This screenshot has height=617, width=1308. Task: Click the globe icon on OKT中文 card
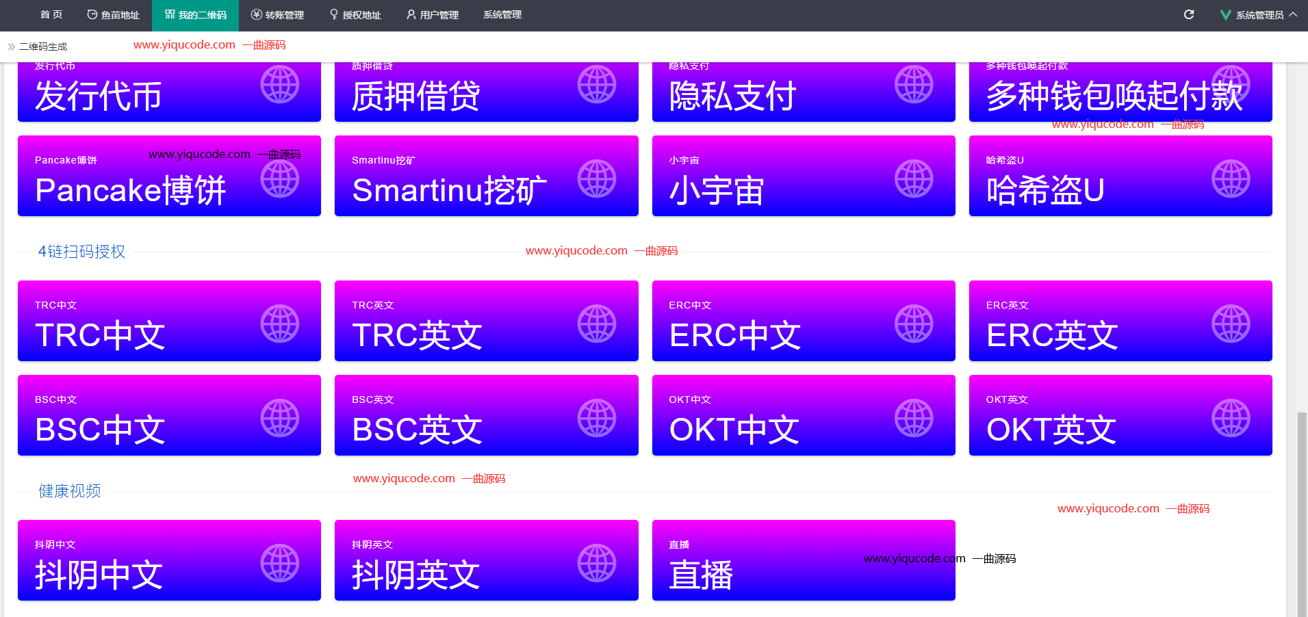tap(914, 418)
